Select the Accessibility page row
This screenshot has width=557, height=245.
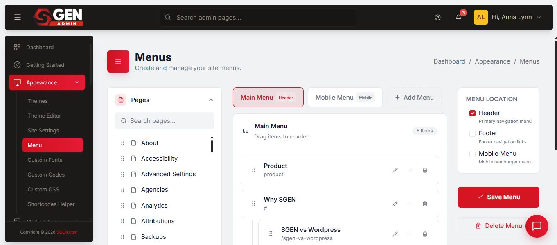(164, 159)
